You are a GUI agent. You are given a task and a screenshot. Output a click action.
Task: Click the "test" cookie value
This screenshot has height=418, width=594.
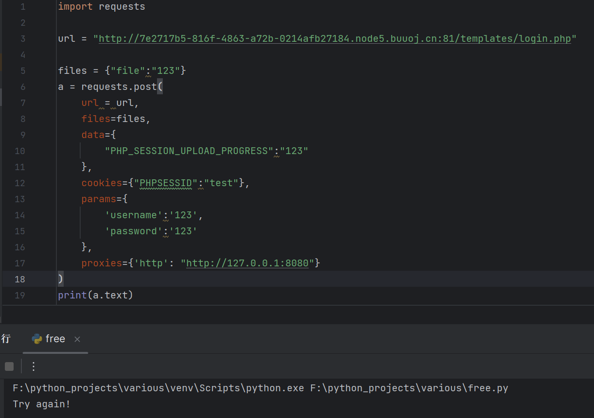click(x=221, y=183)
